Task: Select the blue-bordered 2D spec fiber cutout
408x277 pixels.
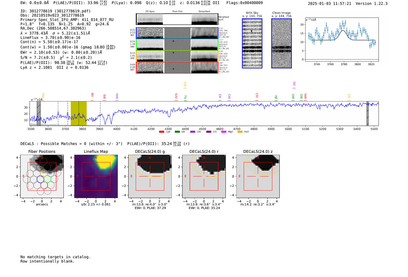Action: point(177,33)
